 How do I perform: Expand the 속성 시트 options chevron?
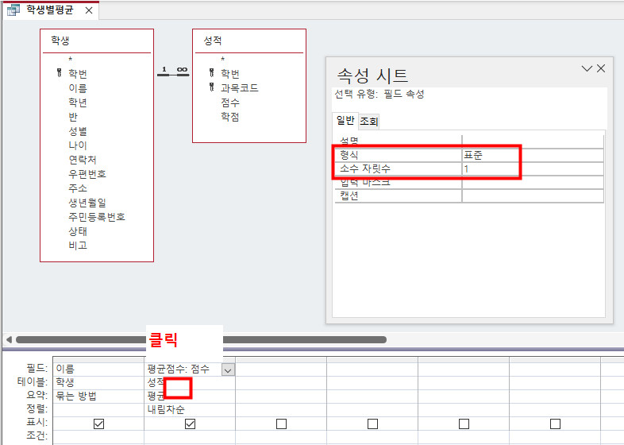587,69
